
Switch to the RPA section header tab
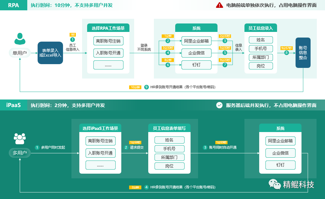coord(13,5)
